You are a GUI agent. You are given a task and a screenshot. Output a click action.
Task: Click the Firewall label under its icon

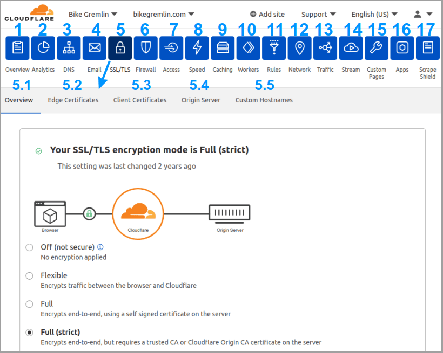click(146, 70)
